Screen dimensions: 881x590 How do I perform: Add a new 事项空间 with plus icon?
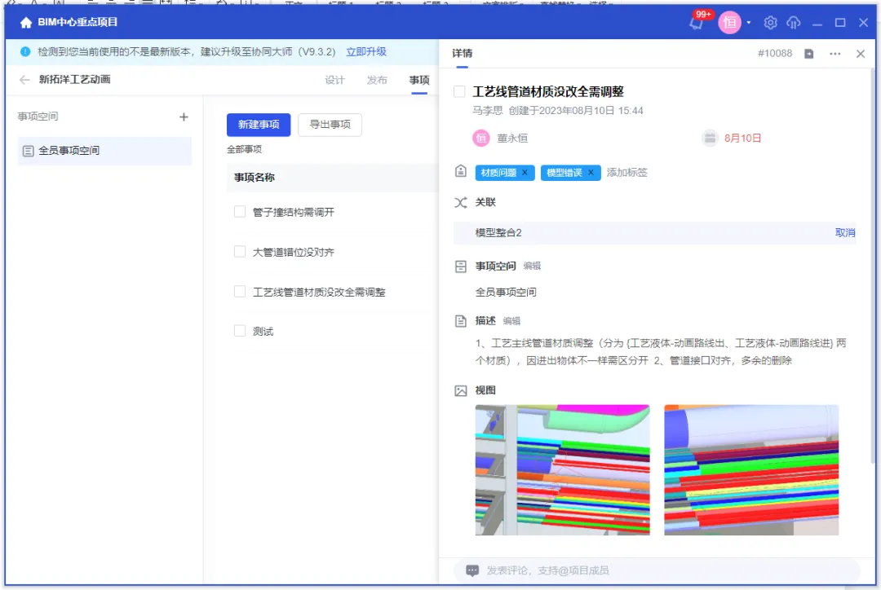[x=184, y=117]
